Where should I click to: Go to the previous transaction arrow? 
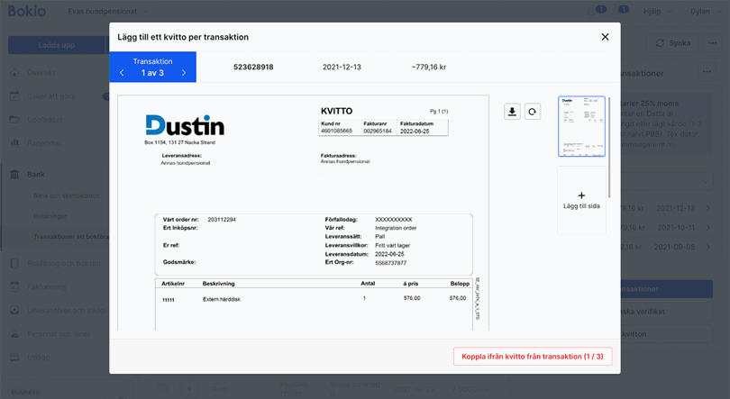(122, 73)
